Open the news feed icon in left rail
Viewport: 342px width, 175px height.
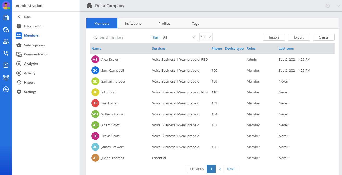6,17
